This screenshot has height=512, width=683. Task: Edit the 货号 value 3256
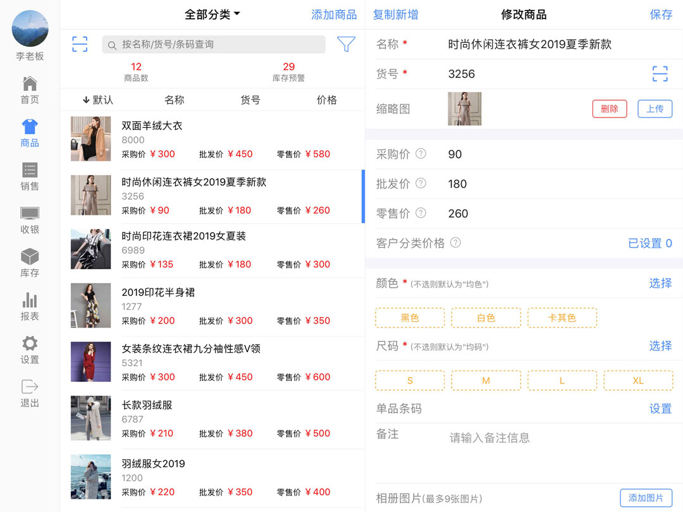click(x=461, y=74)
